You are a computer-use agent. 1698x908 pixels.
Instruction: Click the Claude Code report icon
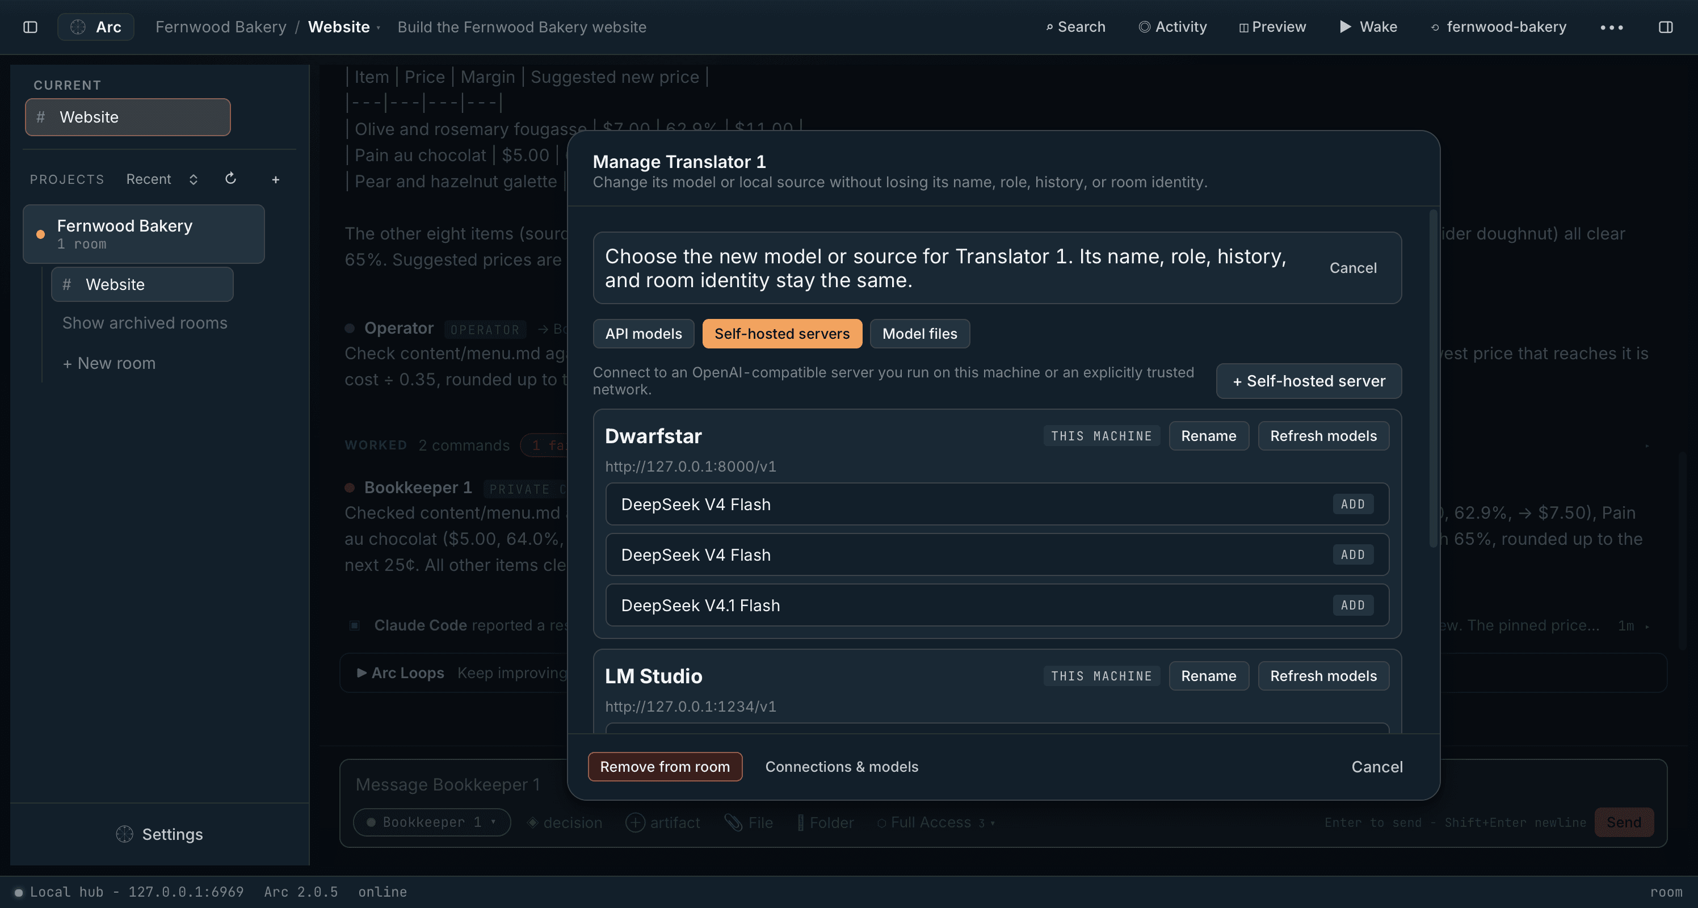coord(355,625)
